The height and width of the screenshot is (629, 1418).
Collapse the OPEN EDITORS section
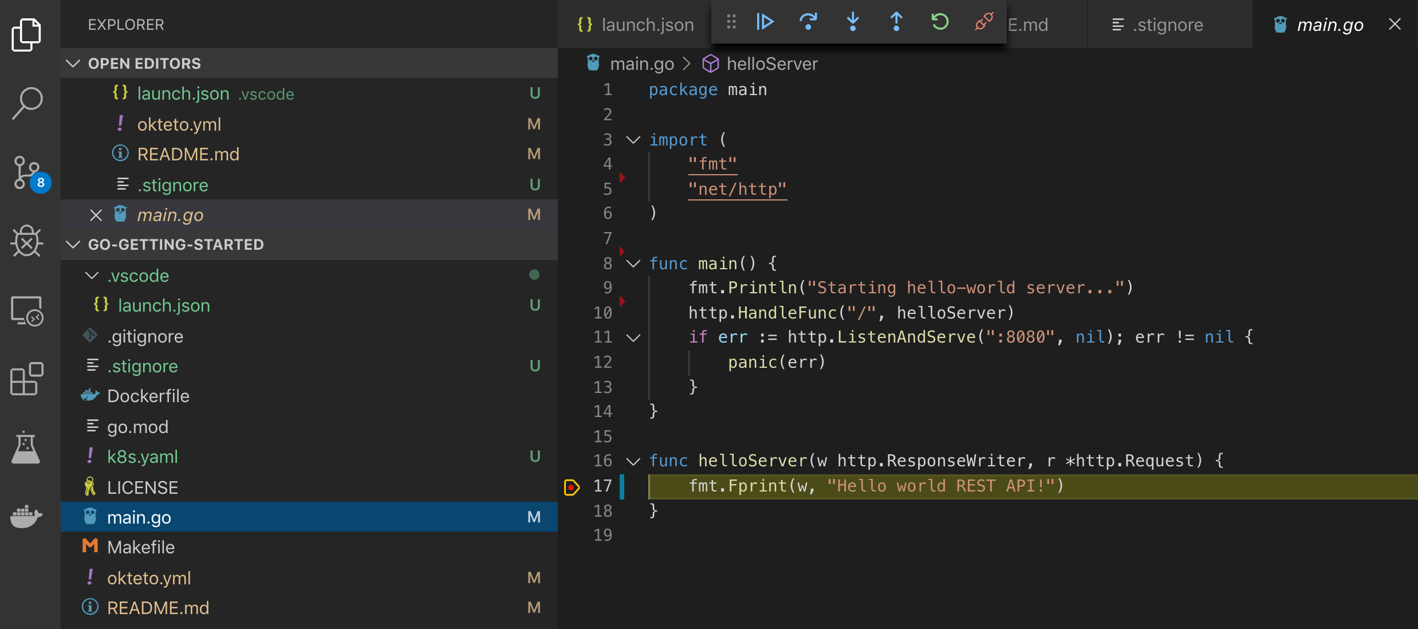tap(73, 63)
